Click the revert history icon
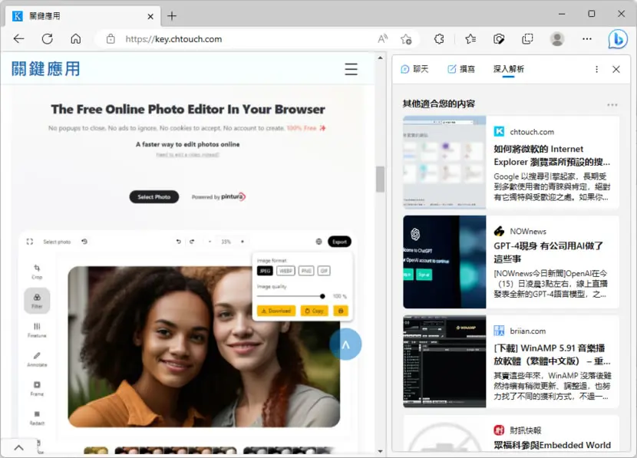 (84, 242)
